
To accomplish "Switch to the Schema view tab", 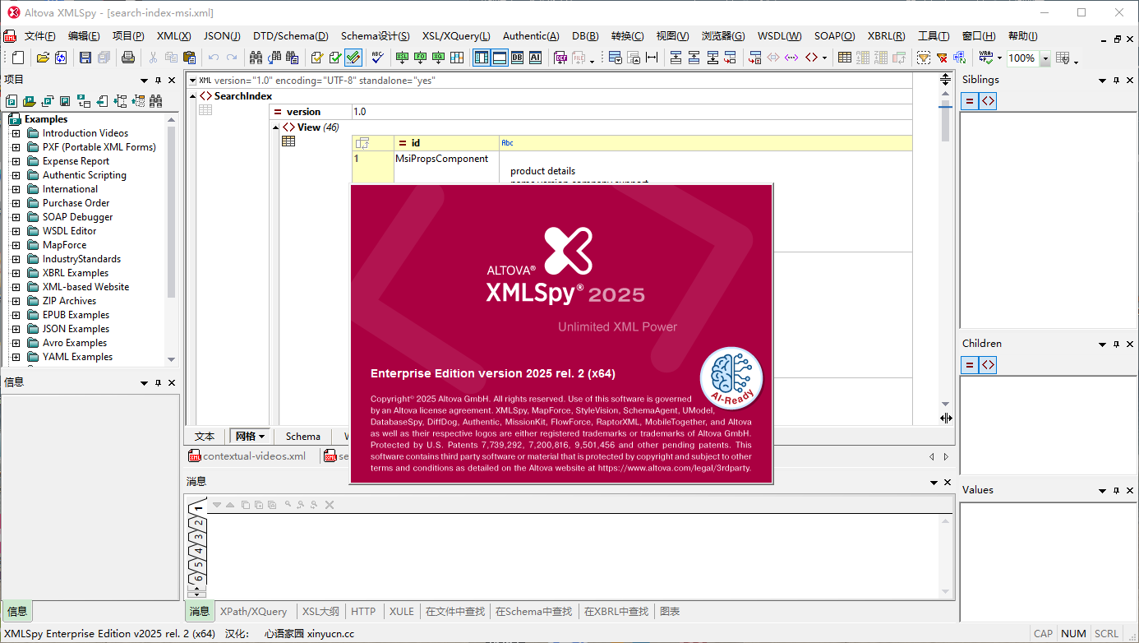I will point(303,437).
